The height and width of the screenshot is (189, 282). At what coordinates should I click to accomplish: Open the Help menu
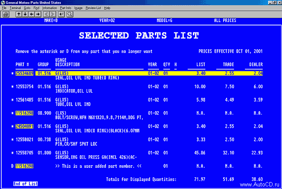[x=107, y=8]
